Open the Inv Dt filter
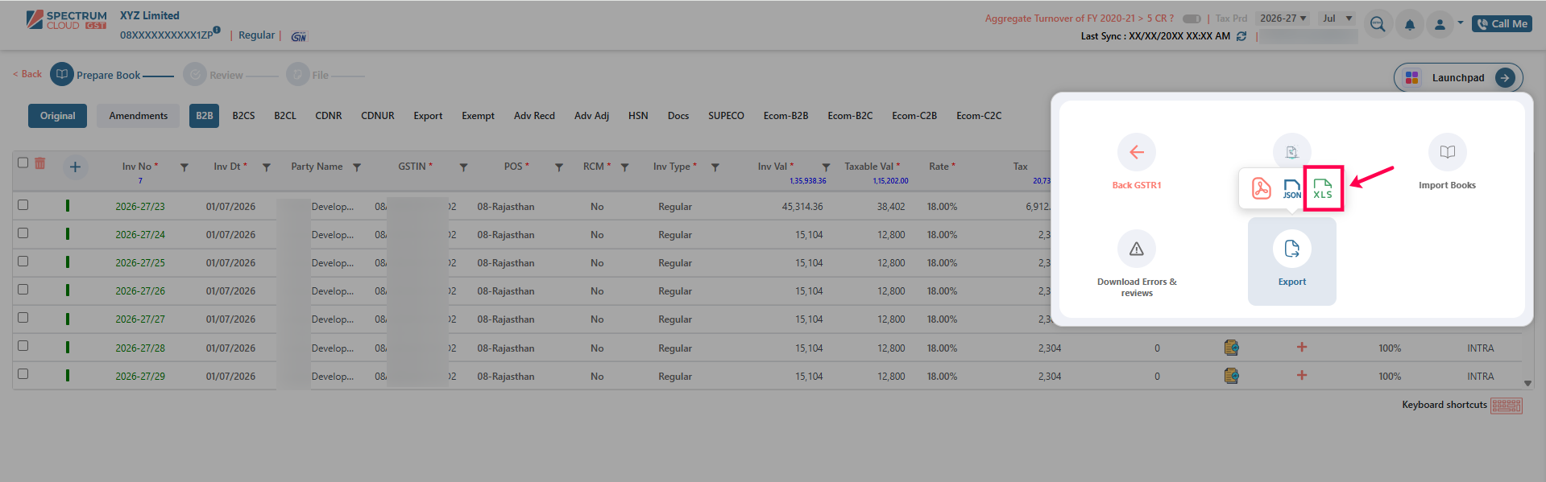This screenshot has width=1546, height=482. click(266, 167)
